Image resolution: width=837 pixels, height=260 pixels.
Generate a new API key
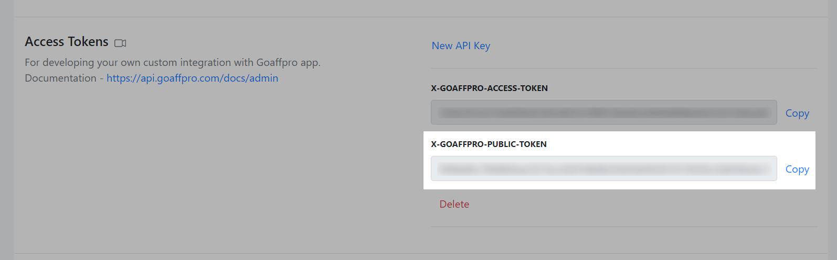(x=461, y=46)
